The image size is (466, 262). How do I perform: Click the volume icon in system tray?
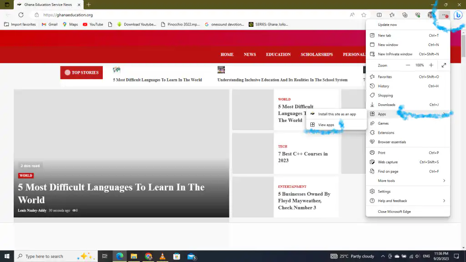pyautogui.click(x=417, y=256)
